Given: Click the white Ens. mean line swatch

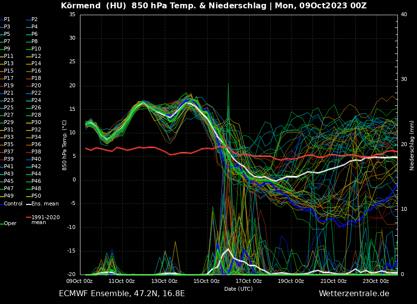Looking at the screenshot, I should [28, 204].
